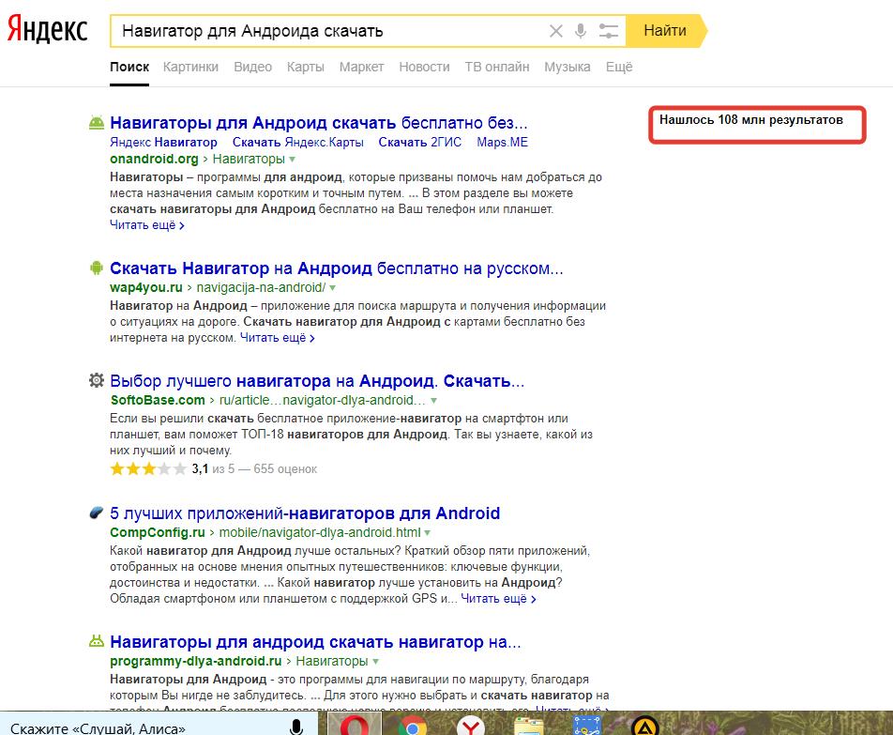Click the CompConfig.ru domain link

point(158,533)
